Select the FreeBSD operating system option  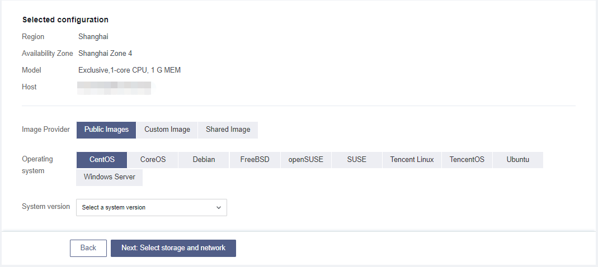[255, 160]
